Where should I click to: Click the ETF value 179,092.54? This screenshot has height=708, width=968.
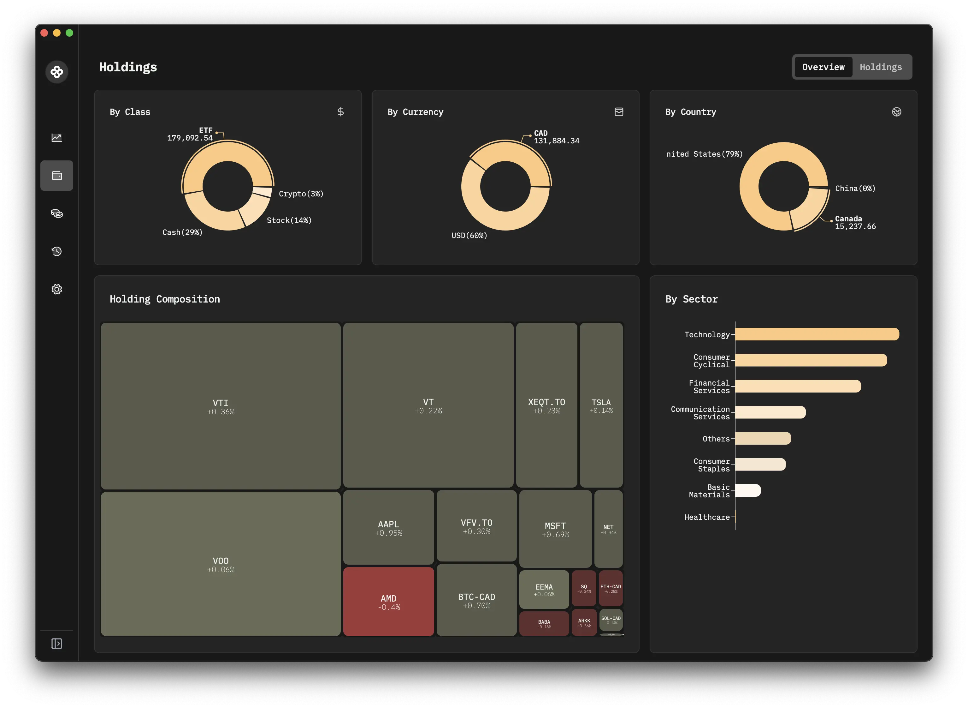coord(190,138)
